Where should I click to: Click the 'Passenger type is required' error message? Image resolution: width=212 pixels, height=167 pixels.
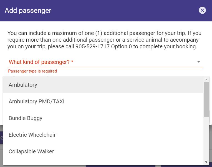(32, 71)
